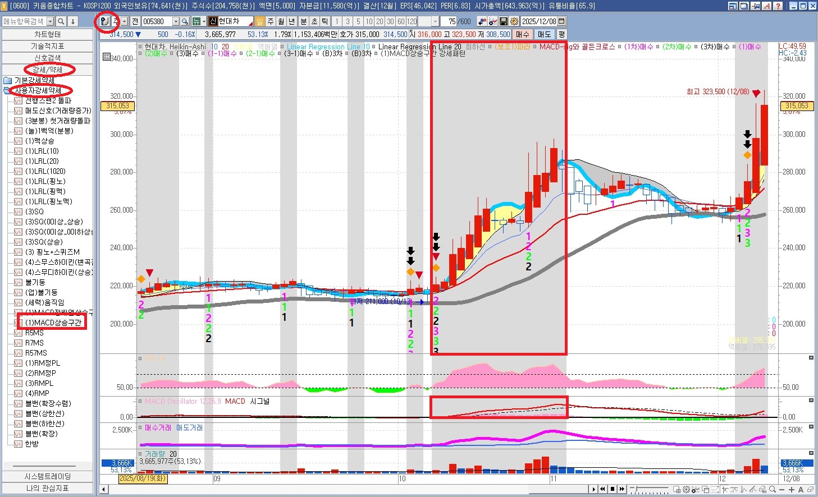818x497 pixels.
Task: Open the 나의 관심지표 tab
Action: point(47,488)
